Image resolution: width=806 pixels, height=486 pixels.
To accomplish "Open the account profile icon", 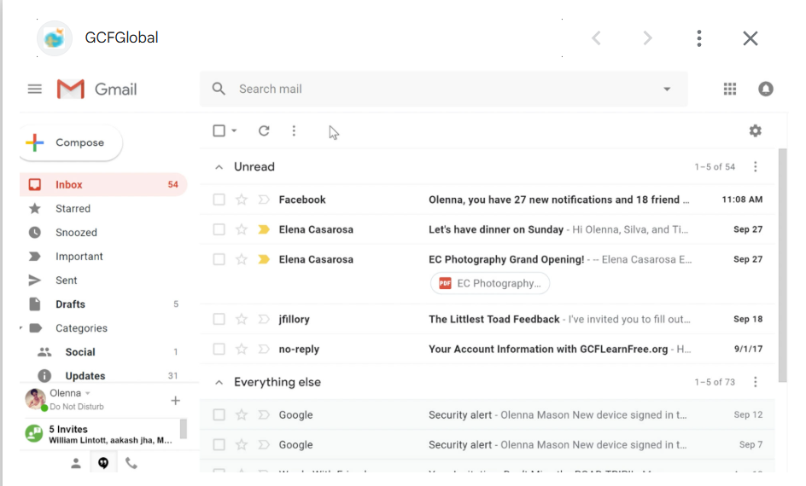I will click(x=765, y=89).
